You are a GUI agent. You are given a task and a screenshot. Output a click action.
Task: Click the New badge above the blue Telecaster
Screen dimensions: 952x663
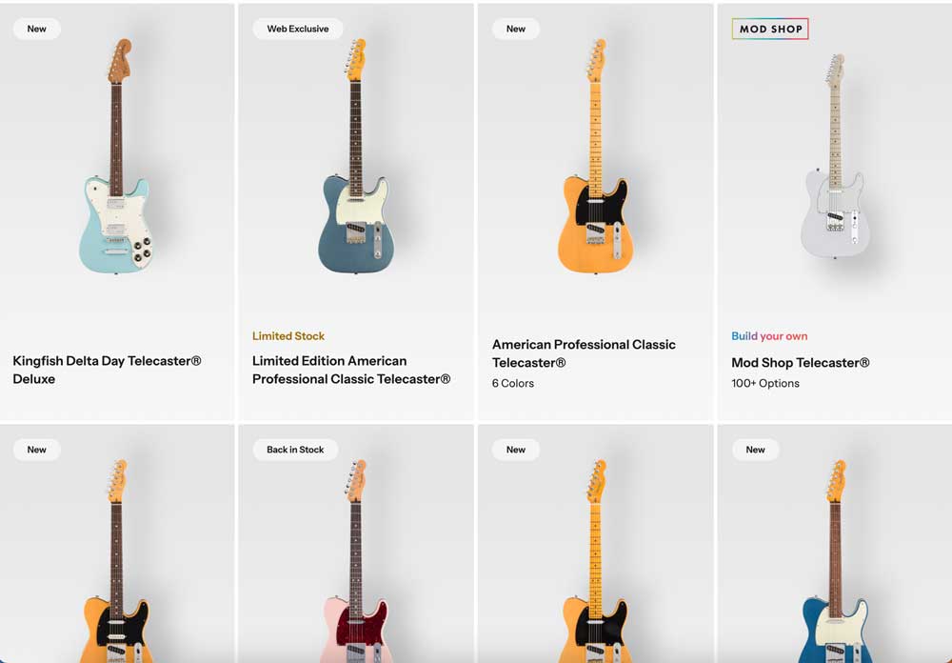pos(755,449)
